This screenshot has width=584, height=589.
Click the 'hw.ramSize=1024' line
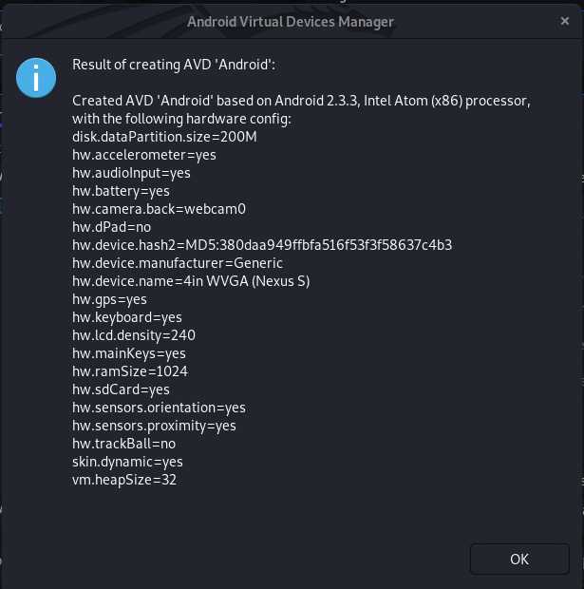130,371
